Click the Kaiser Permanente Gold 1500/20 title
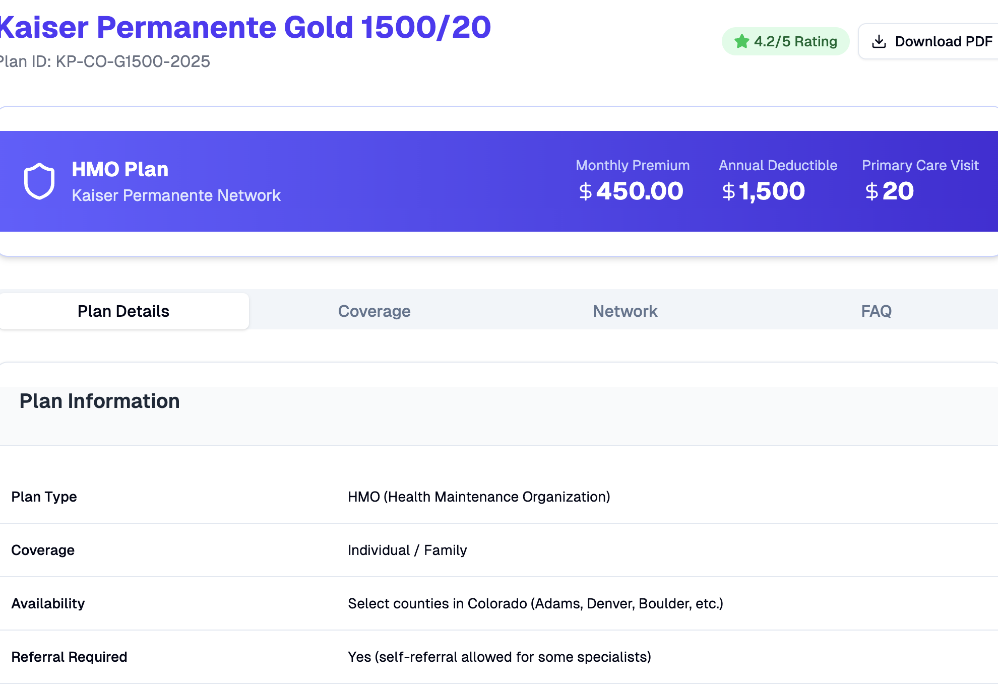Image resolution: width=998 pixels, height=693 pixels. coord(244,27)
